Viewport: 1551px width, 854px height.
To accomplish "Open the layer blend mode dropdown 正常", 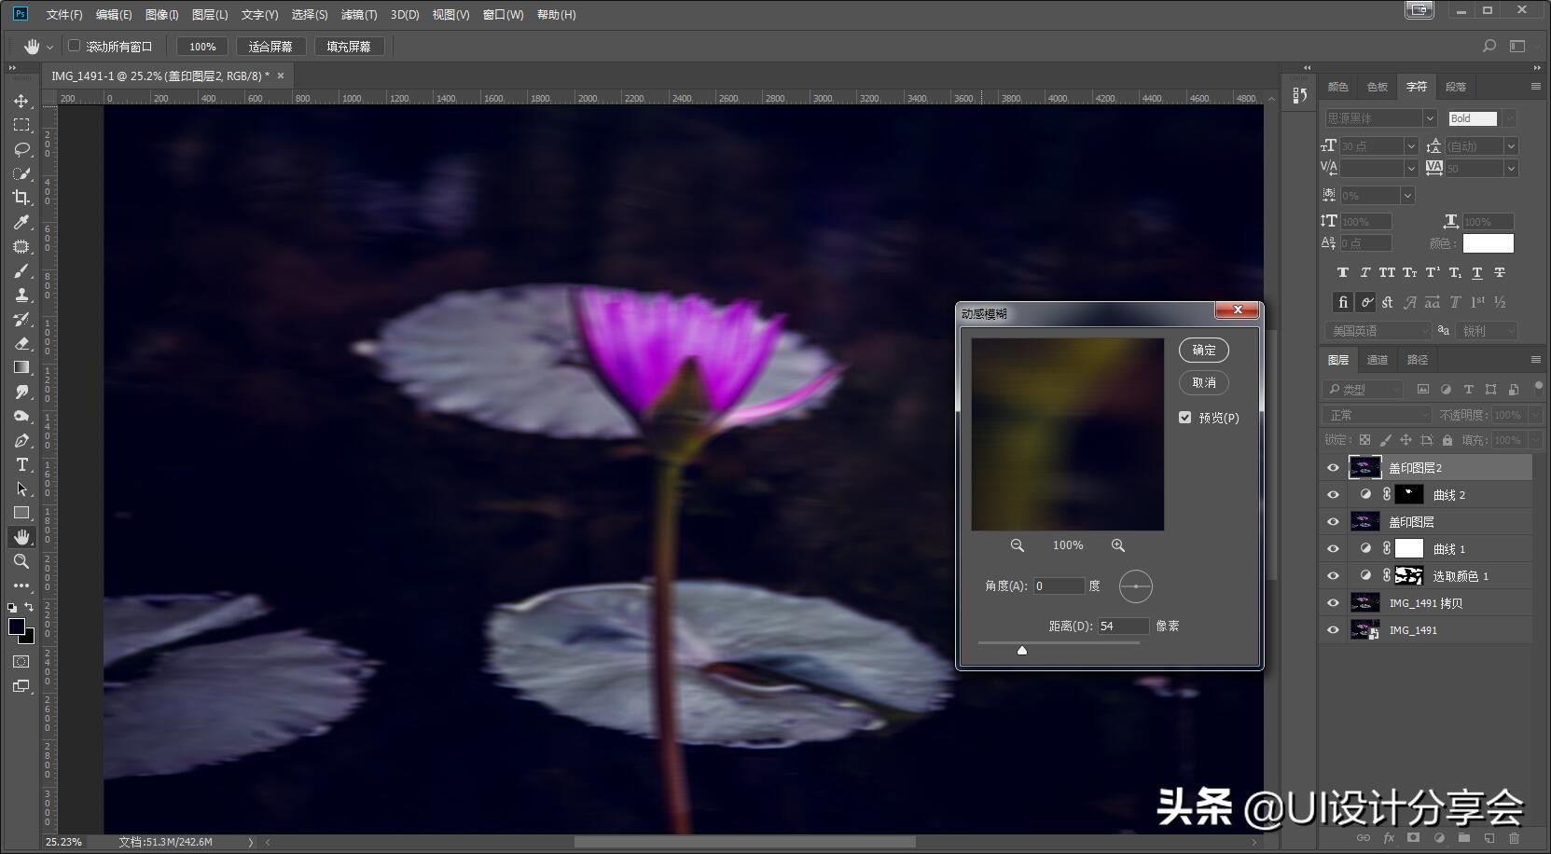I will coord(1377,415).
